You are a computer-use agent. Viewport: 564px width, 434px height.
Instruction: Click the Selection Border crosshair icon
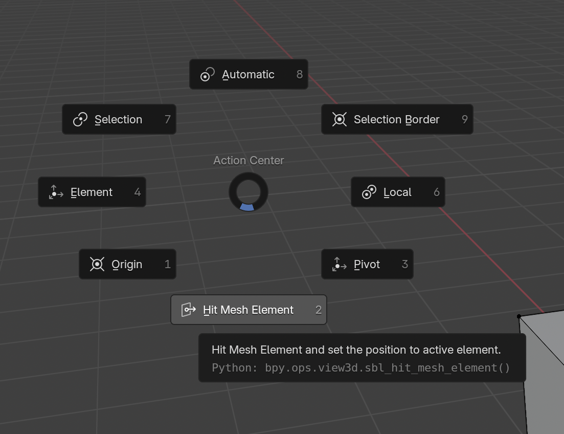point(339,119)
